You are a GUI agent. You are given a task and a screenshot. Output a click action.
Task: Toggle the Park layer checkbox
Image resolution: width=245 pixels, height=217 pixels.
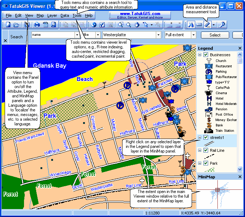point(206,163)
